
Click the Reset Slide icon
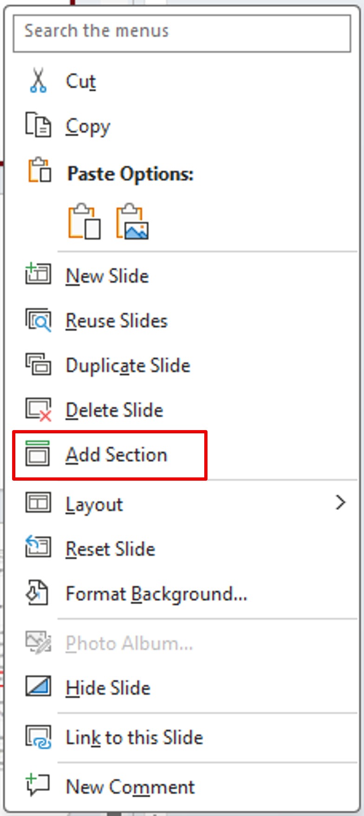point(38,548)
